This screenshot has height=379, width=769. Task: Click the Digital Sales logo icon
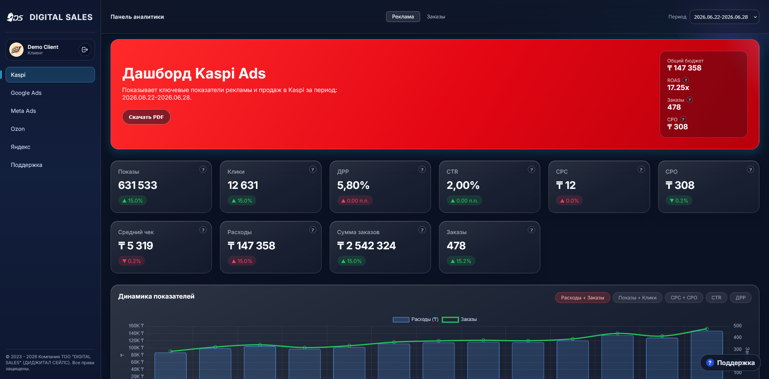15,17
